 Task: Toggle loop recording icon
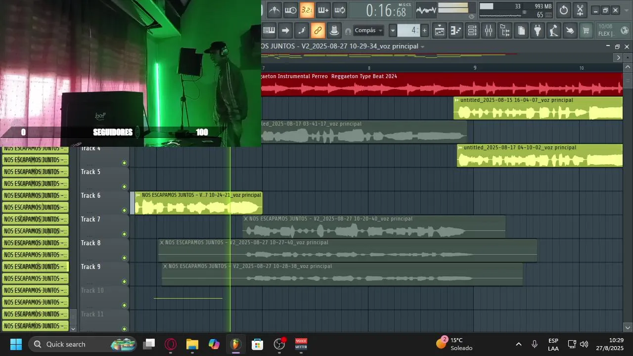pyautogui.click(x=340, y=10)
